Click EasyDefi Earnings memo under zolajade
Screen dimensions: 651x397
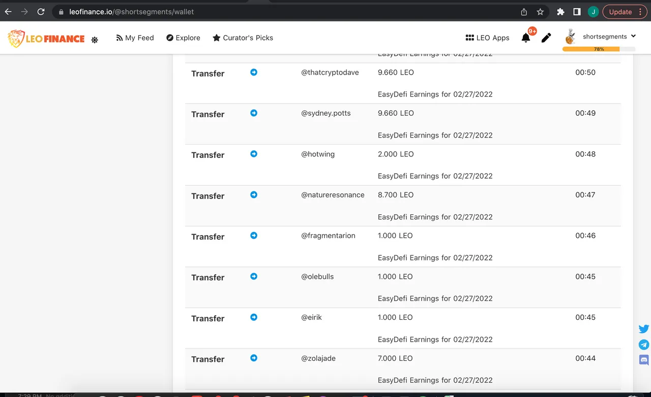click(x=435, y=380)
